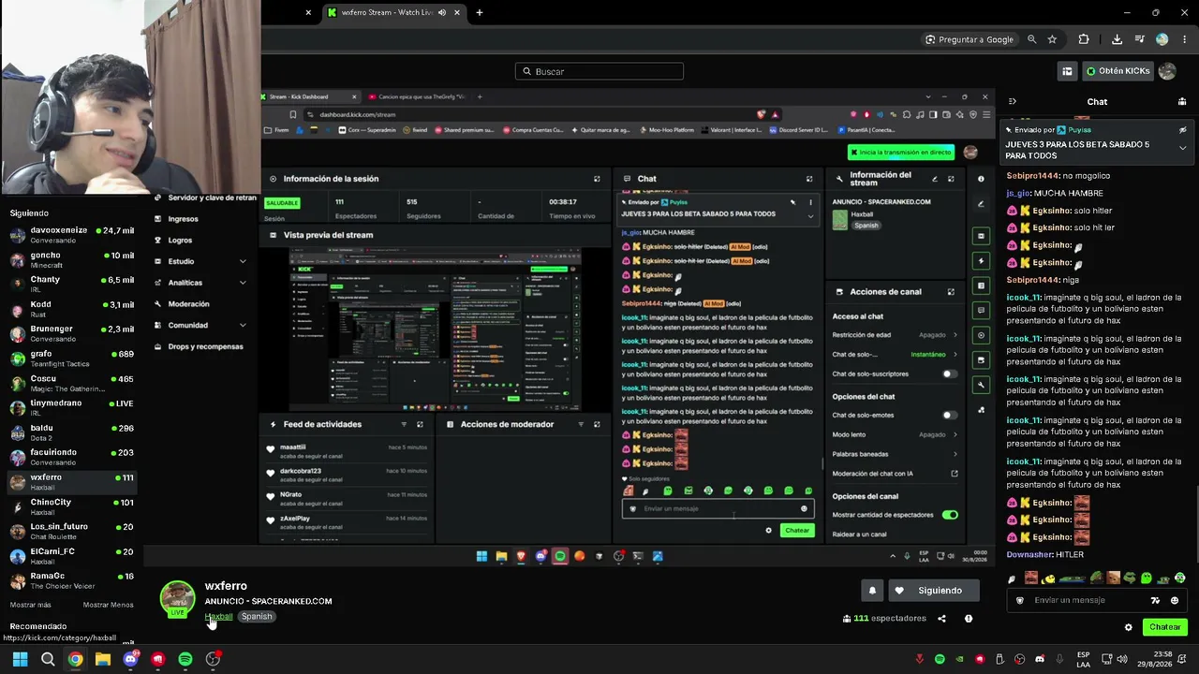Click the wxferro channel avatar

point(177,598)
